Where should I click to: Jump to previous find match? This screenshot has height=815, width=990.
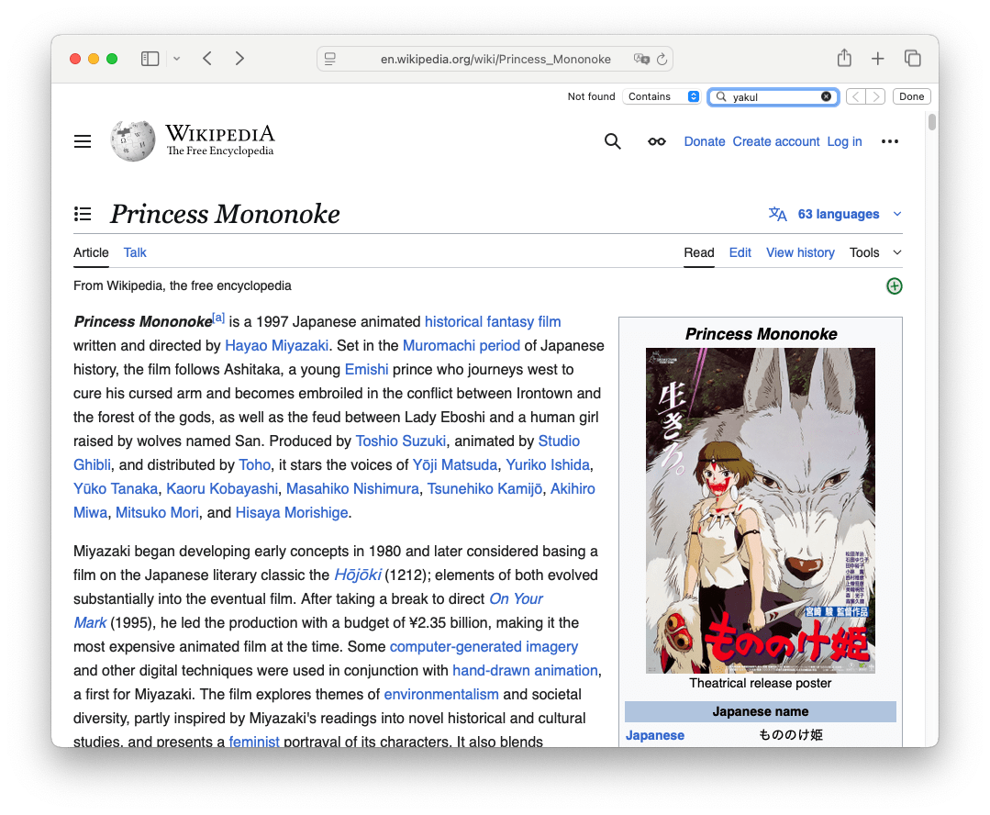tap(855, 96)
